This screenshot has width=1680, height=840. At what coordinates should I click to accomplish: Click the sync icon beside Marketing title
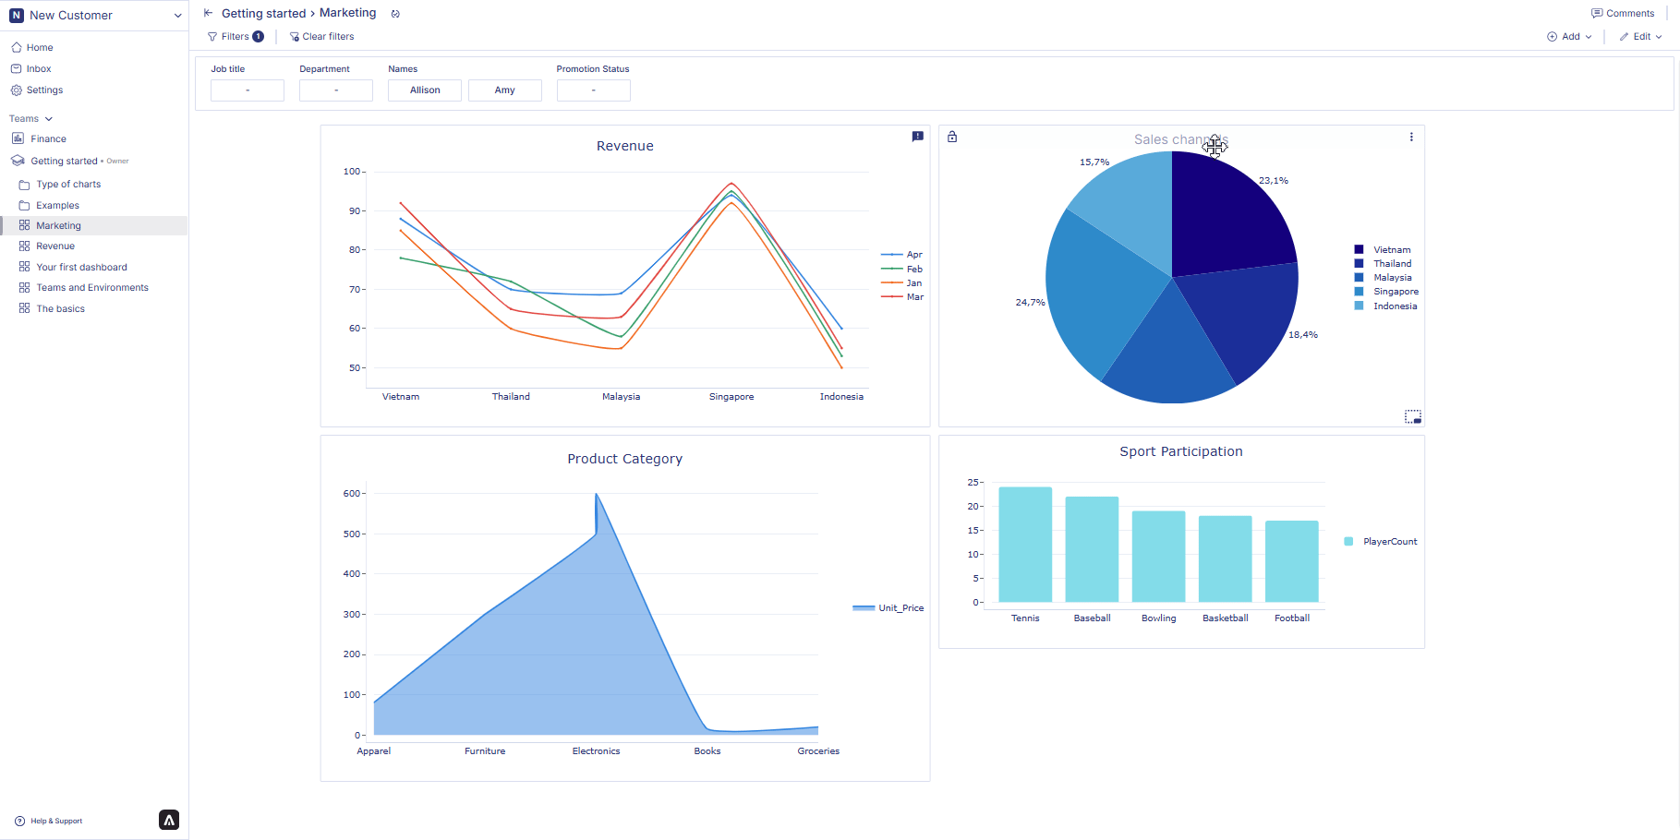(395, 14)
